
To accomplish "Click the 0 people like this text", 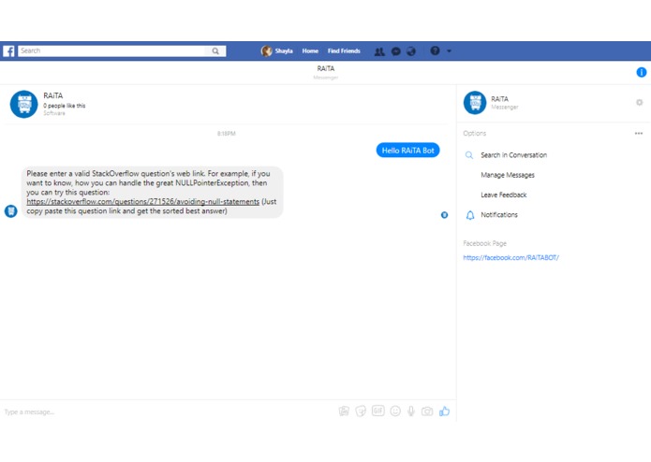I will [64, 106].
